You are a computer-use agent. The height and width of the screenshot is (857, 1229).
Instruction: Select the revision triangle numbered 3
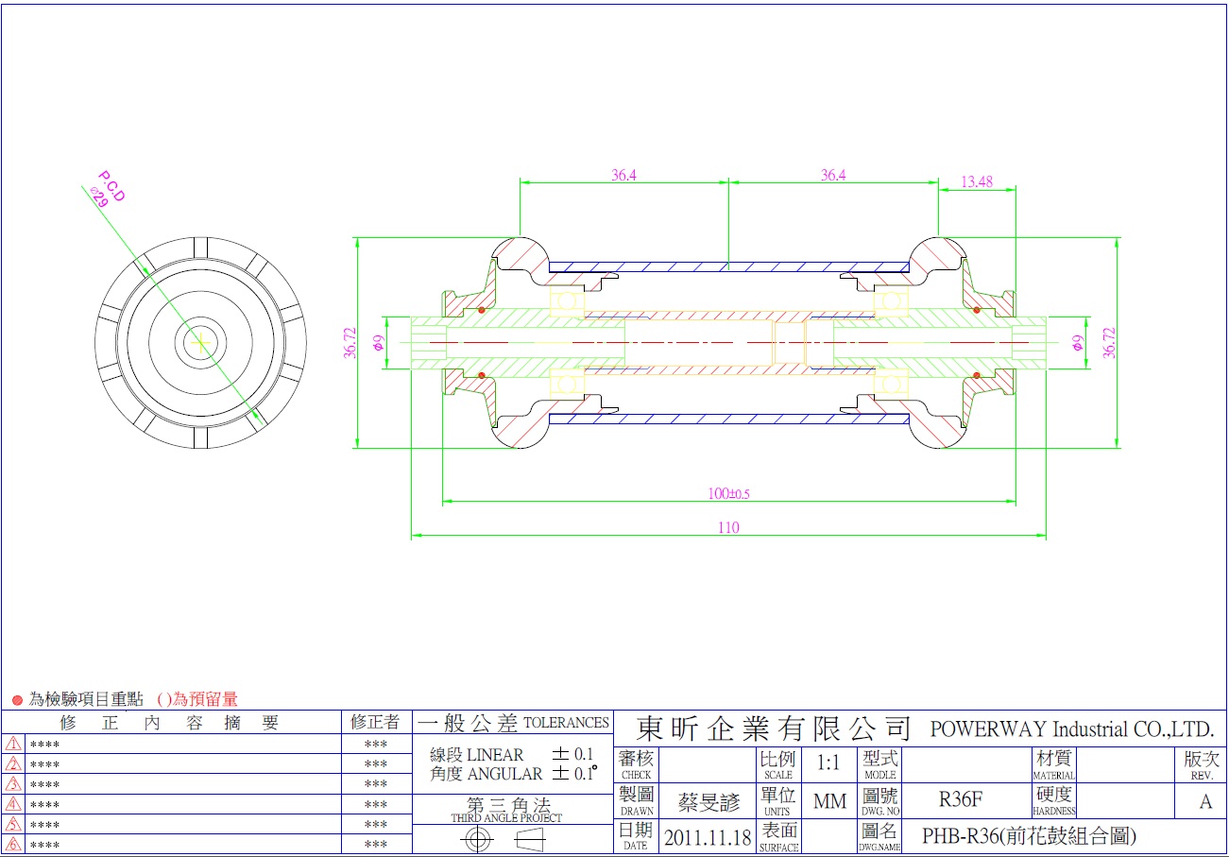(x=13, y=784)
